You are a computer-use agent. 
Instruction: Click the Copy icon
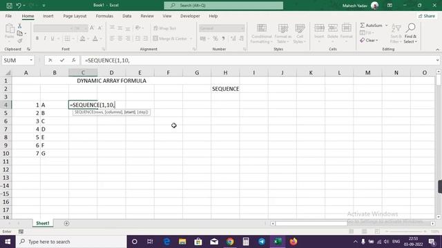click(x=20, y=34)
